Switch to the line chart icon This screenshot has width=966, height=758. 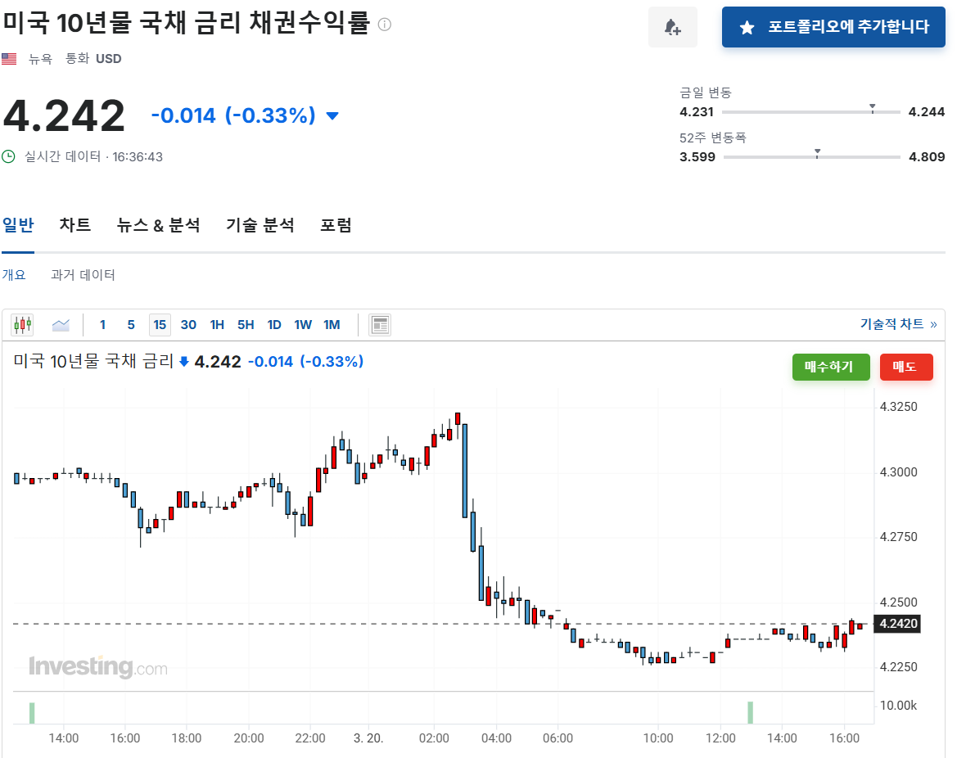[61, 324]
